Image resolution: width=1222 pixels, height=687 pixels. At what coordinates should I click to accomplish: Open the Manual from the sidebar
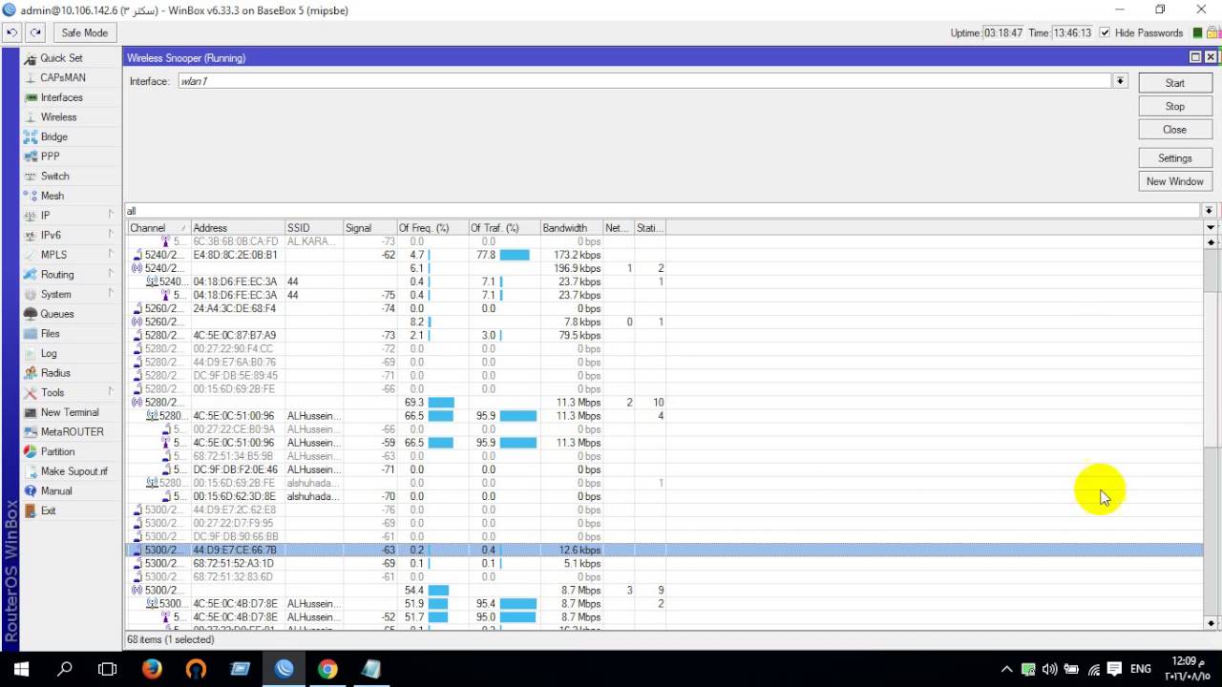pyautogui.click(x=56, y=490)
